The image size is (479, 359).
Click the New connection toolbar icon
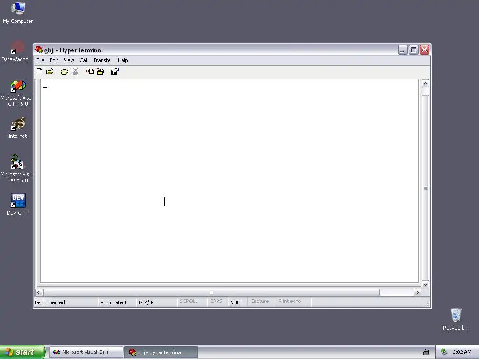[39, 72]
